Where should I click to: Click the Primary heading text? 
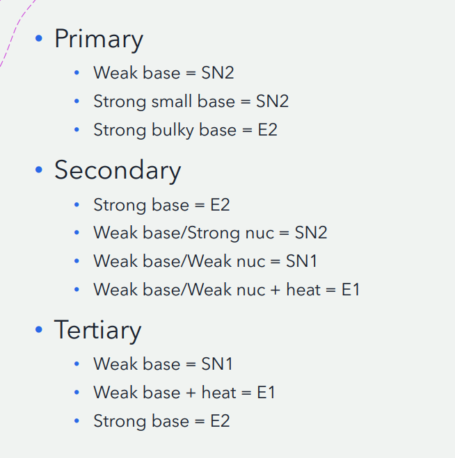coord(99,39)
